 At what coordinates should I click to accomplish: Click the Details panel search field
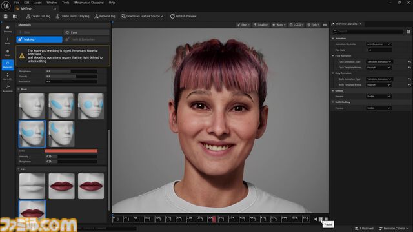[x=368, y=32]
